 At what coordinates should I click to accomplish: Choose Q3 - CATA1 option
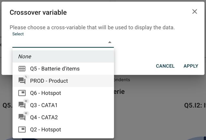click(44, 105)
